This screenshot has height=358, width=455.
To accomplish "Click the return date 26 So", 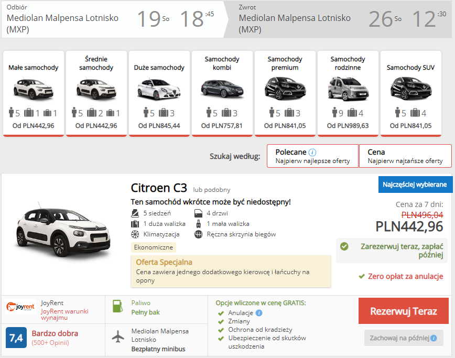I will [385, 19].
